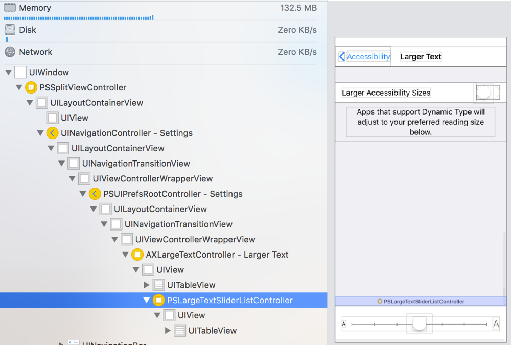This screenshot has height=345, width=511.
Task: Click the small A icon at the slider's left end
Action: click(344, 324)
